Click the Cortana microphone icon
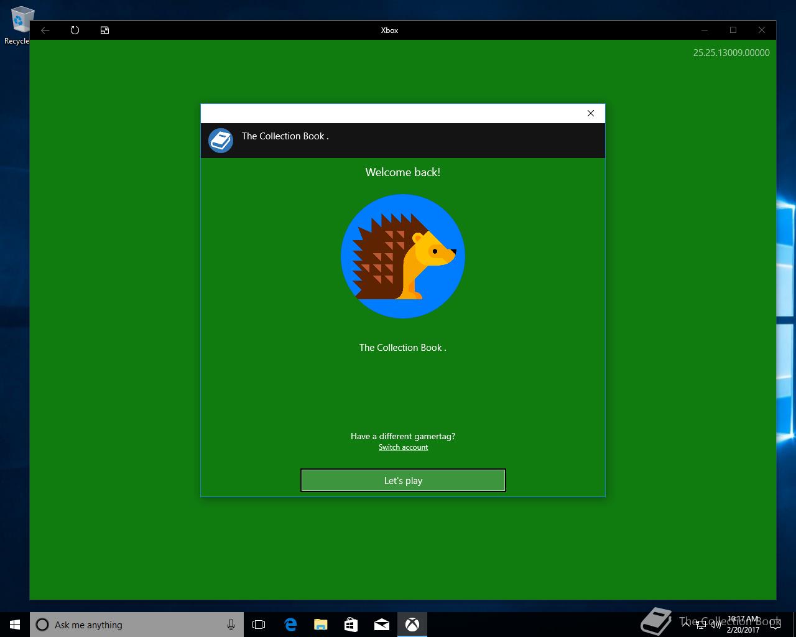796x637 pixels. [231, 625]
